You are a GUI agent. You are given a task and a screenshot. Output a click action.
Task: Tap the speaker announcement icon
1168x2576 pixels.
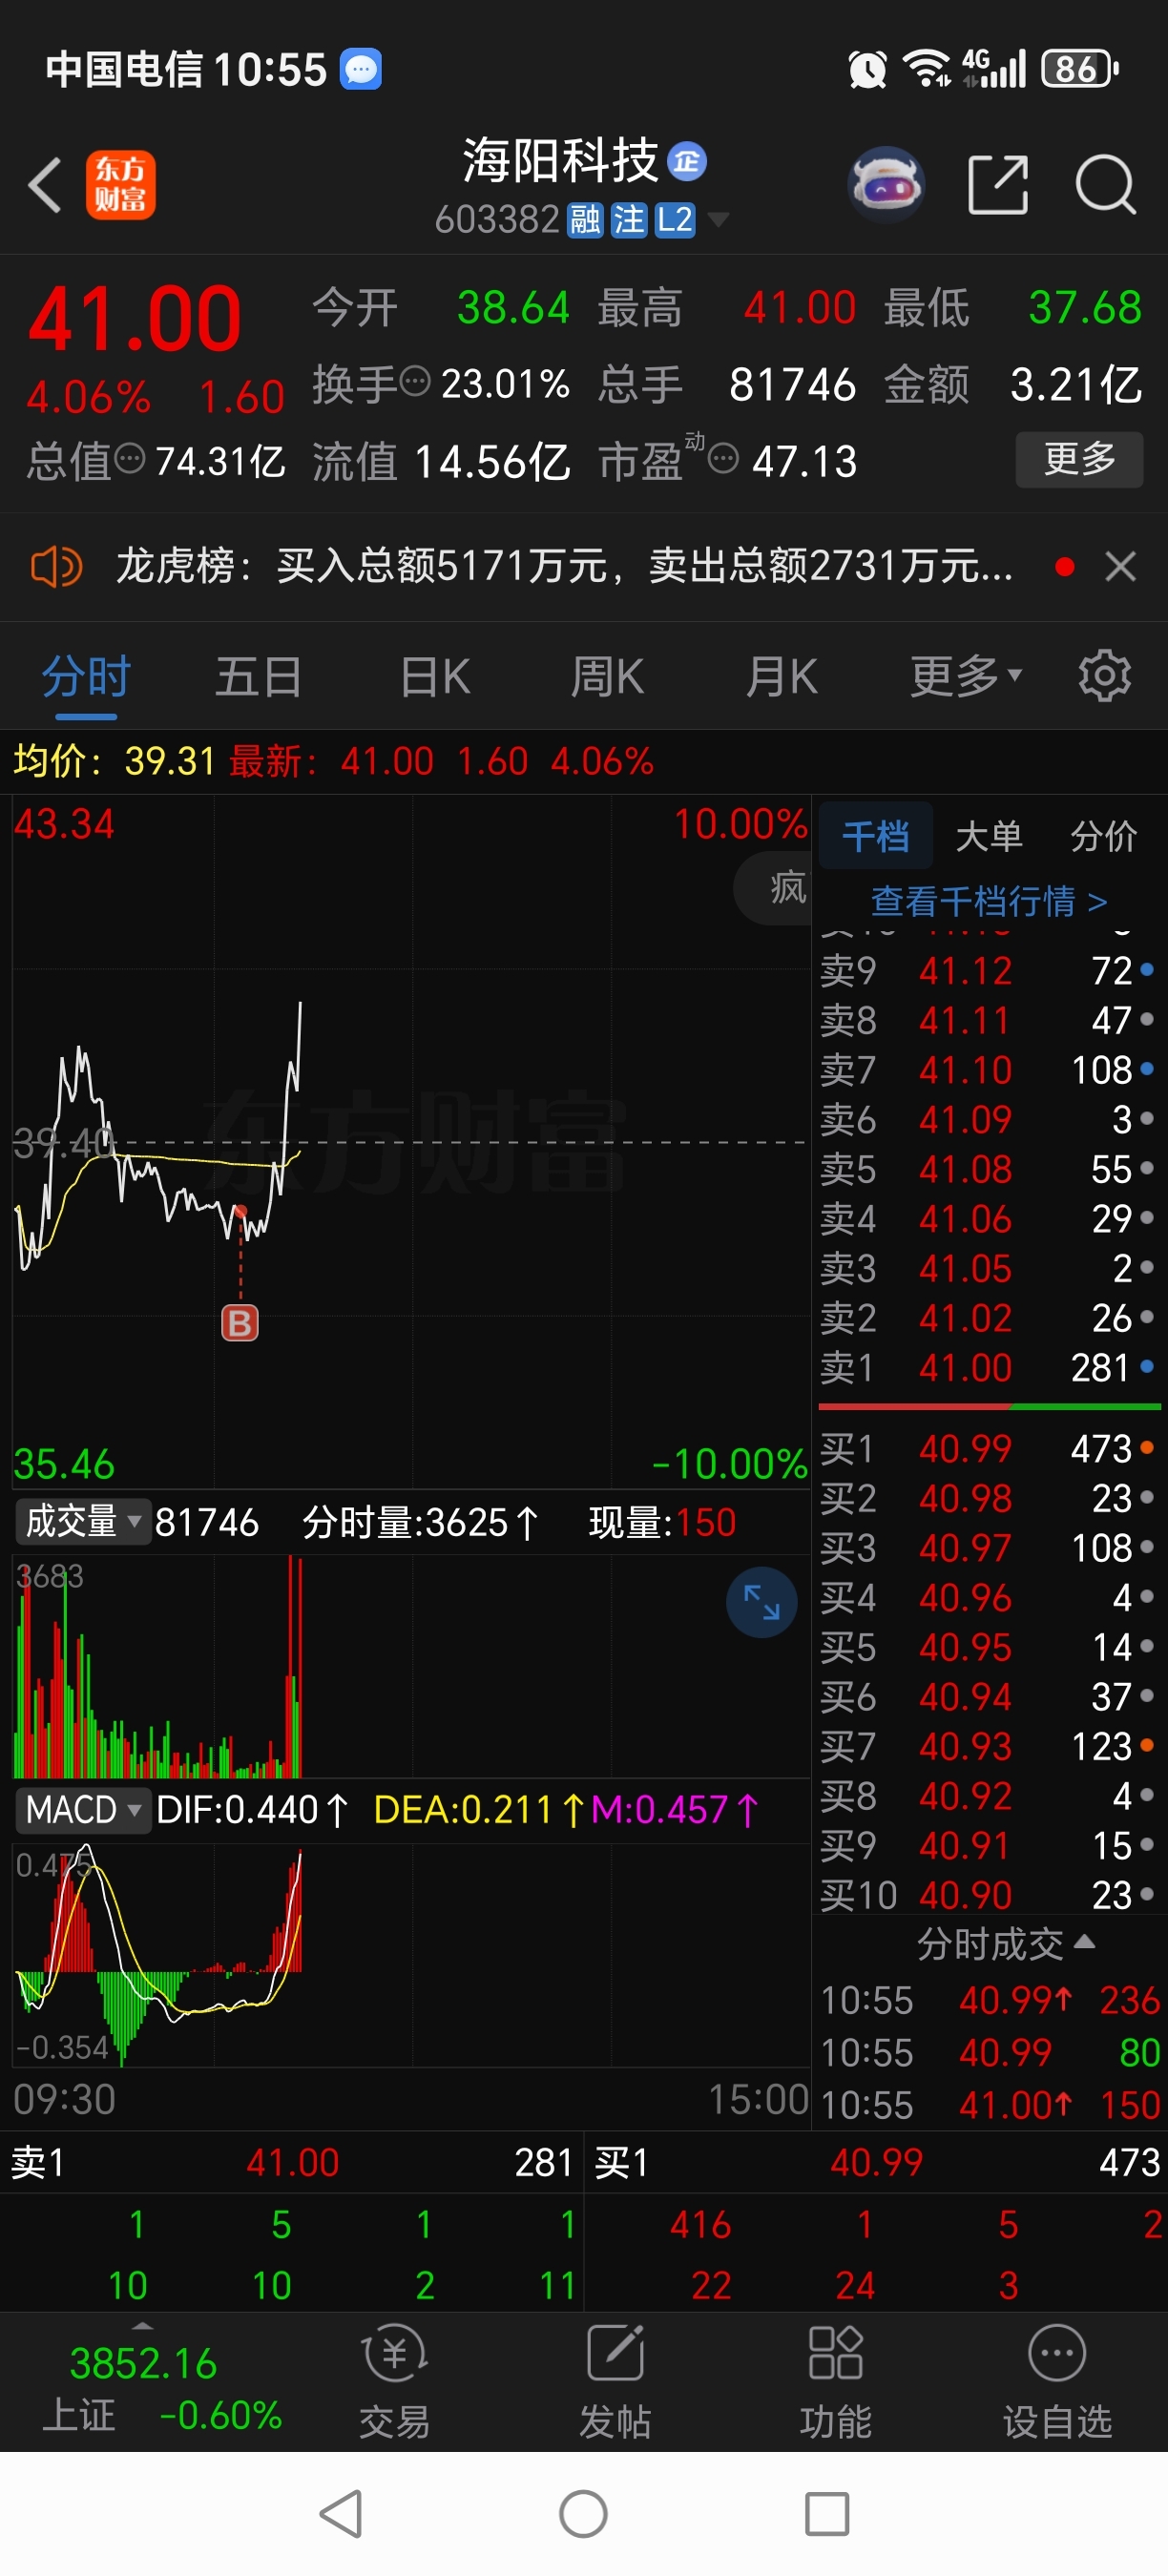coord(55,567)
